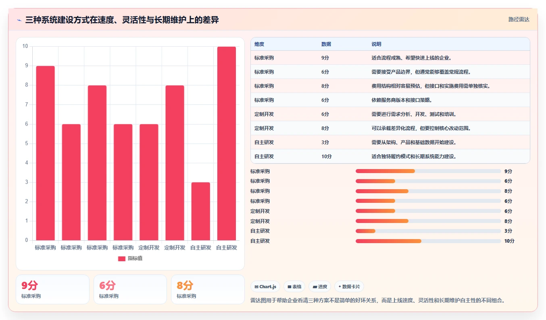The image size is (546, 320).
Task: Select the row 适合独特履约模式和长期系统能力建设
Action: point(390,157)
